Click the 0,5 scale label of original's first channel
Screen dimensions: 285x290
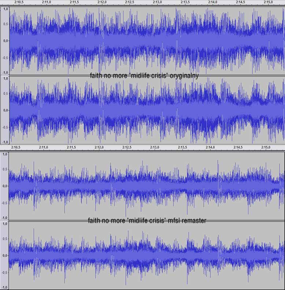pos(6,24)
